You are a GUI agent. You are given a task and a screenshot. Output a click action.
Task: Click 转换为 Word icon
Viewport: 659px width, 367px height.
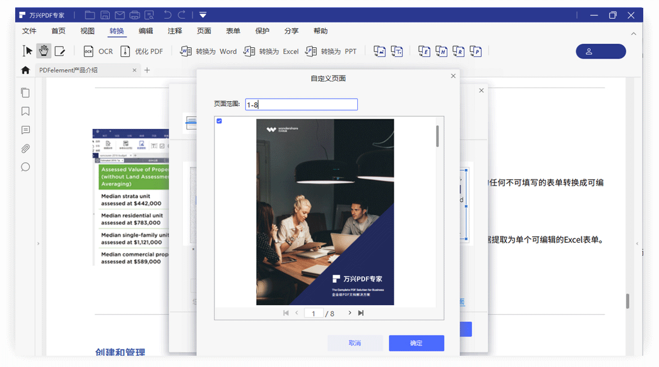(186, 51)
